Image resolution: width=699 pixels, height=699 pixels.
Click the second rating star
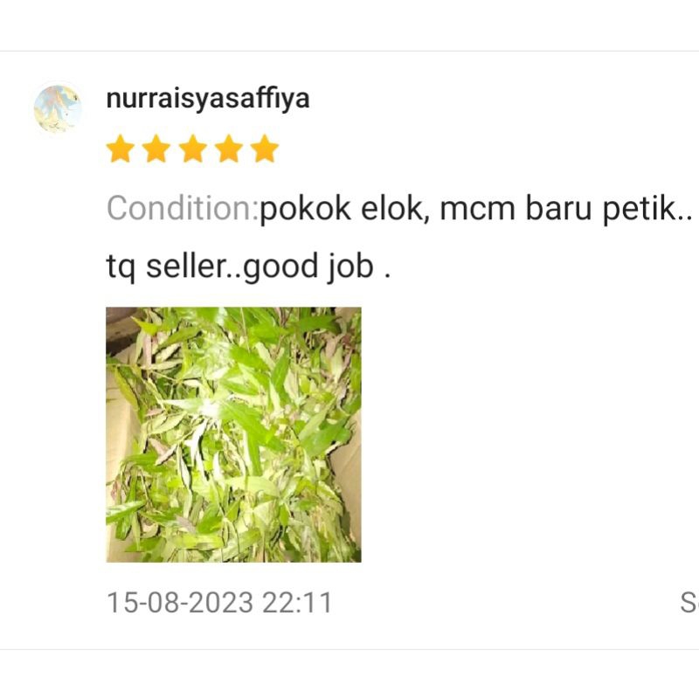pos(156,149)
